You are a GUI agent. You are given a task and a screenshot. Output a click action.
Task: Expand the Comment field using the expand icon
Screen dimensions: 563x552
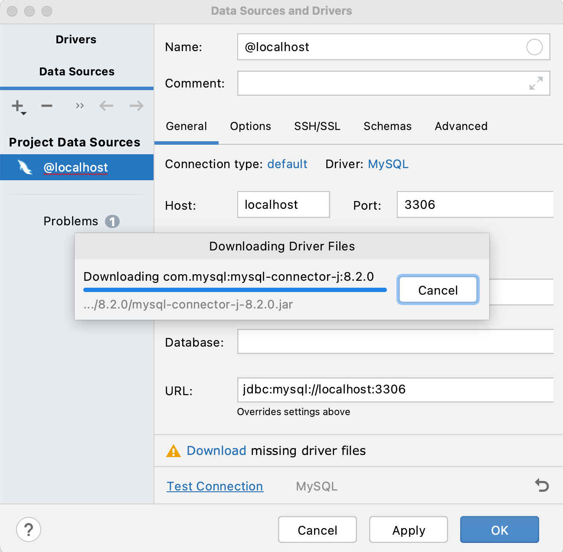(536, 83)
